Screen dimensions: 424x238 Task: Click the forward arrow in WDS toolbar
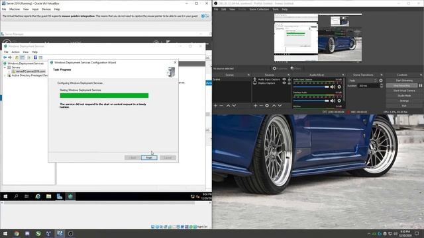10,58
